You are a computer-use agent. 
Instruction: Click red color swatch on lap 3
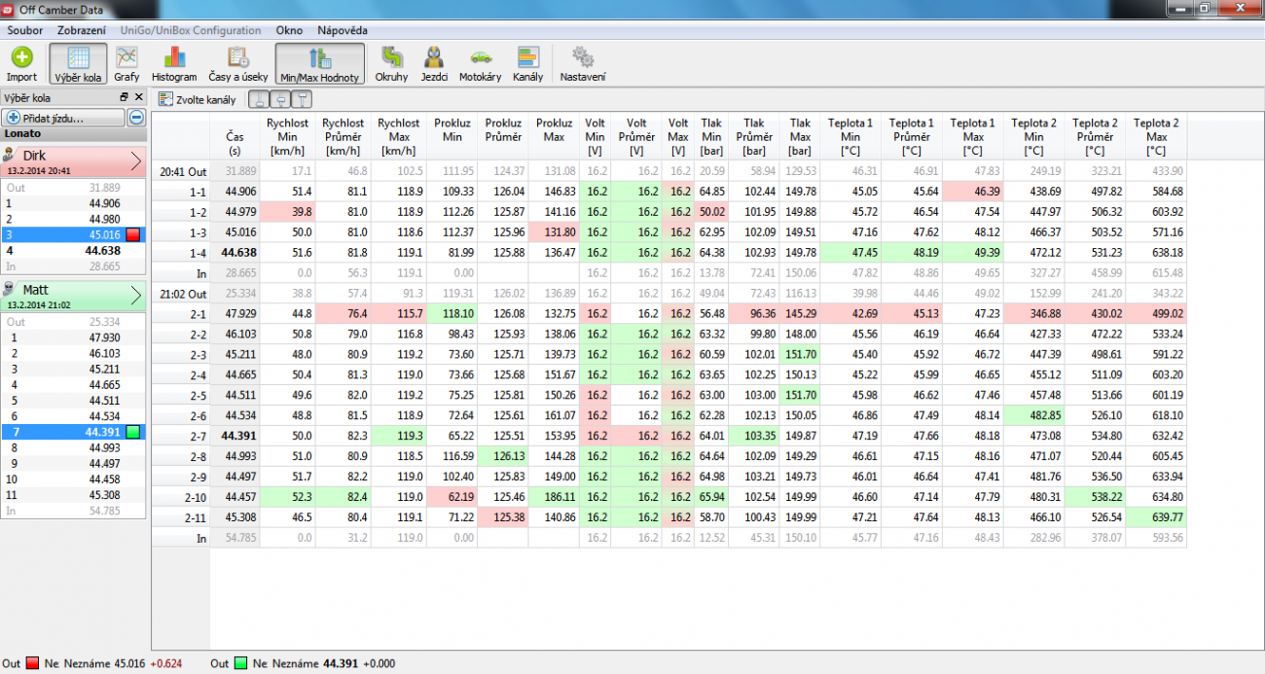pyautogui.click(x=134, y=234)
